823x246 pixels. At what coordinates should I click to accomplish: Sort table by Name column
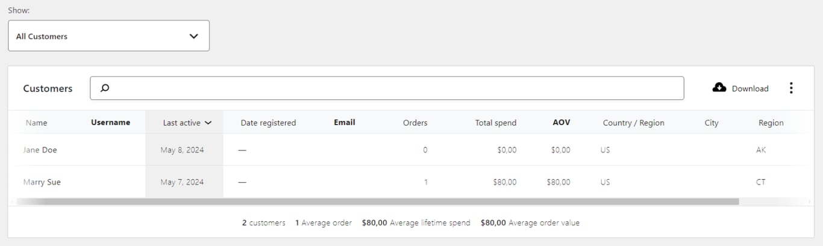[36, 123]
